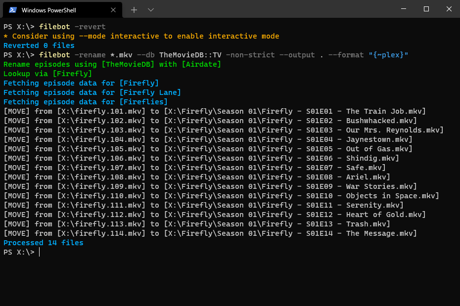Click the 'Reverted 0 files' message

coord(39,45)
